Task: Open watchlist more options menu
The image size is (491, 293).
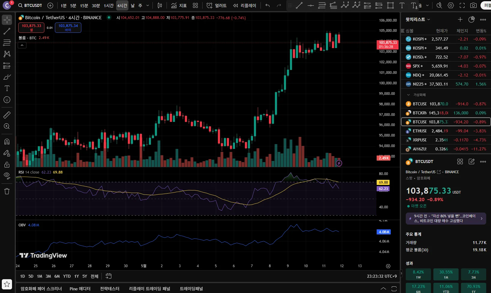Action: click(483, 20)
